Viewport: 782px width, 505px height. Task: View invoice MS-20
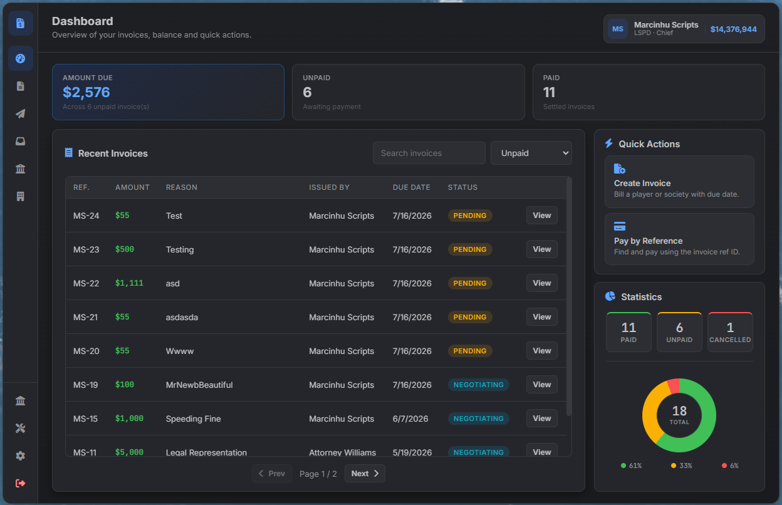click(x=542, y=351)
